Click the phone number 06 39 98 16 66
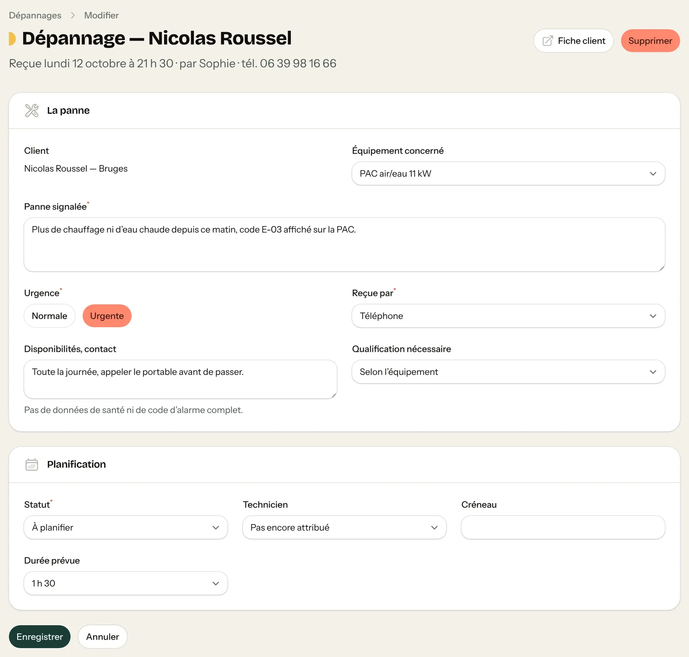Image resolution: width=689 pixels, height=657 pixels. coord(298,64)
